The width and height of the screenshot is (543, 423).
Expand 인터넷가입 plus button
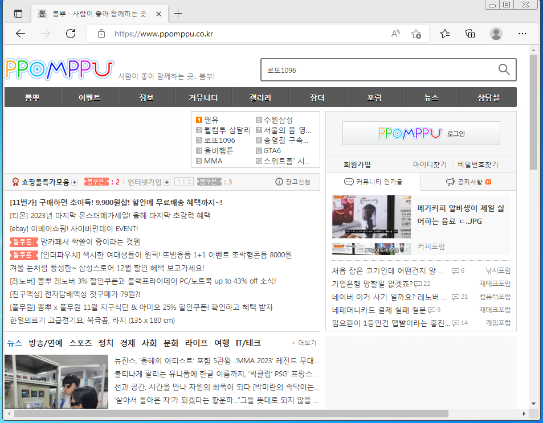[x=167, y=182]
